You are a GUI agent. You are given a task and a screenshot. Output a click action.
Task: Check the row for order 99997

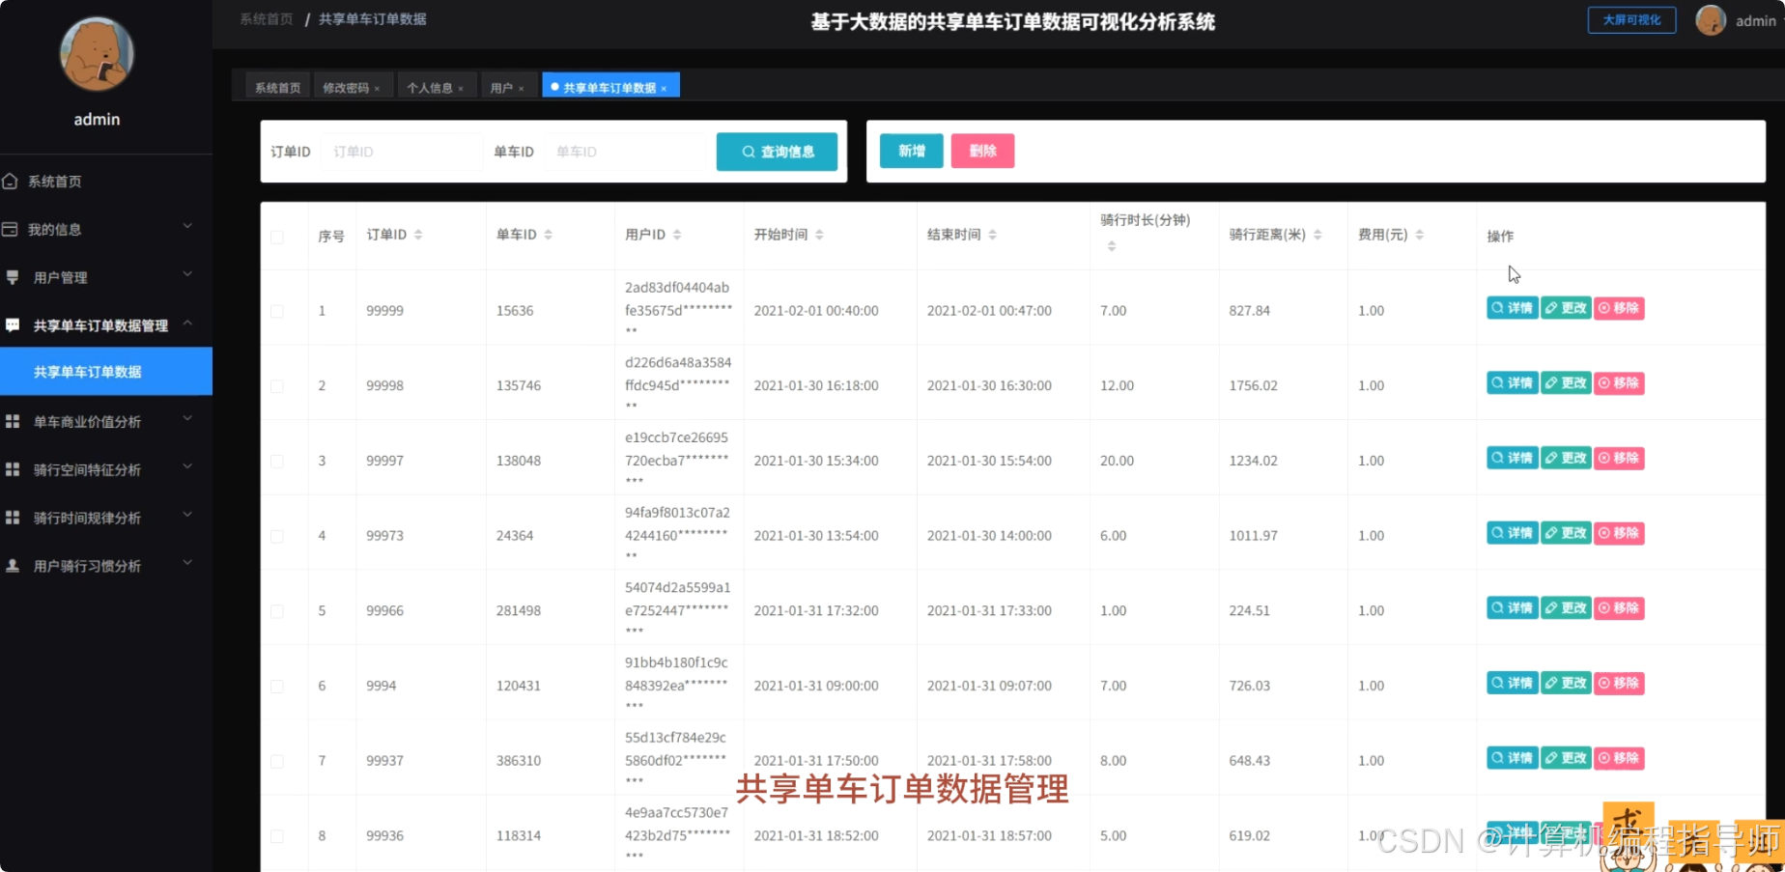(x=277, y=461)
